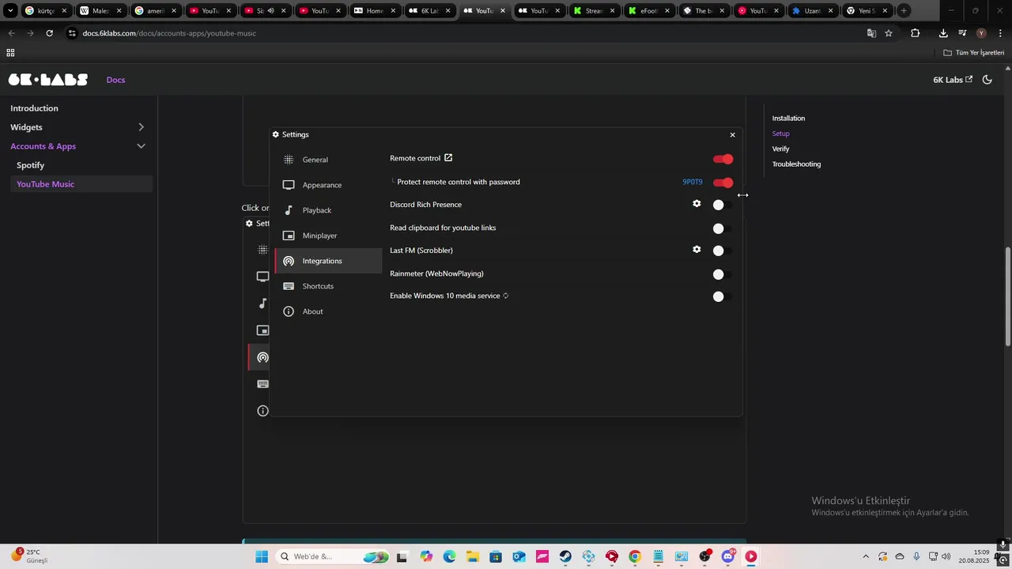Click the keyboard icon in background settings image
Screen dimensions: 1012x569
tap(262, 384)
